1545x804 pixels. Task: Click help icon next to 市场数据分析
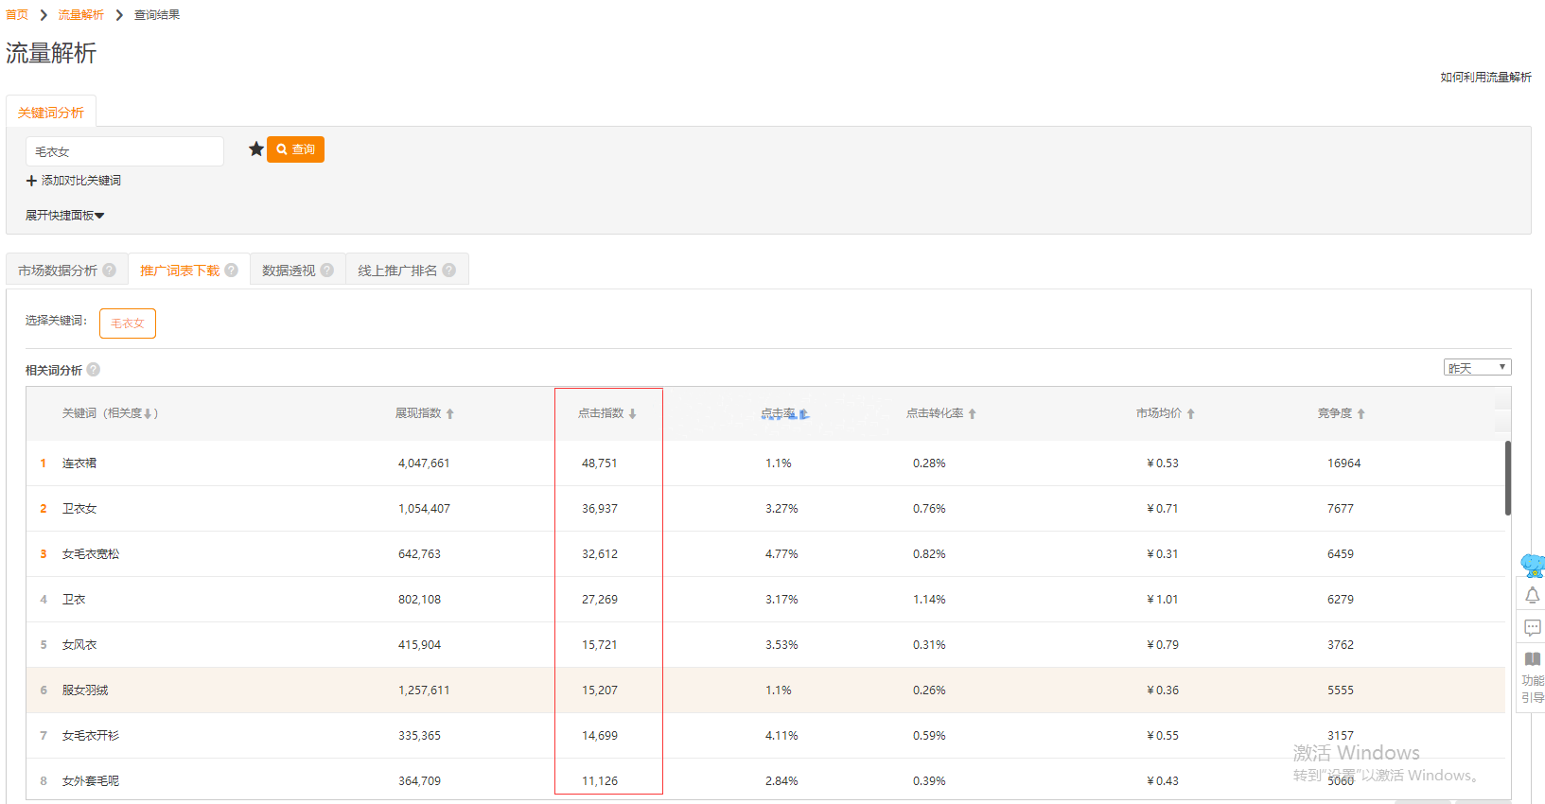click(x=110, y=270)
